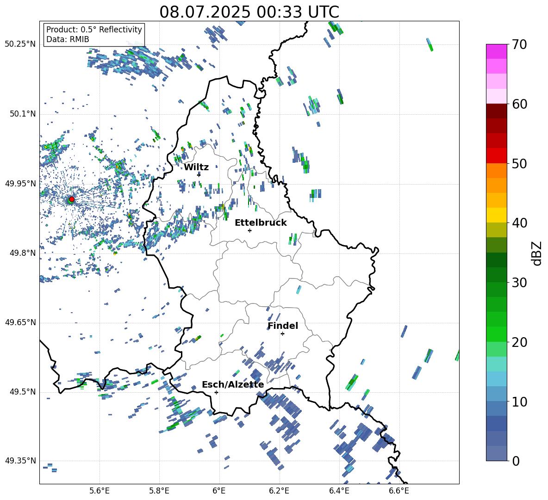
Task: Click the Wiltz city label
Action: (196, 167)
